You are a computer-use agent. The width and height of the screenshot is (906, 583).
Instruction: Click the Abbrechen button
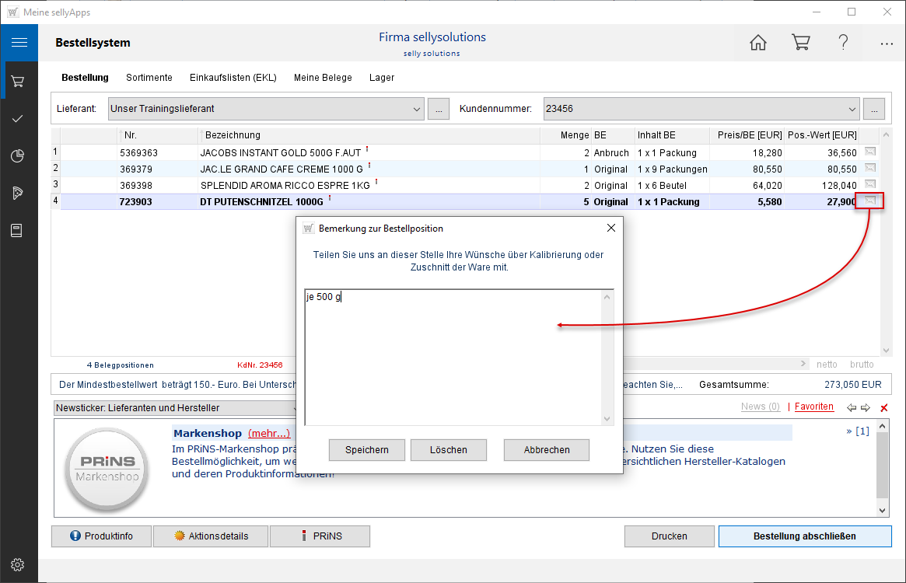pos(546,450)
